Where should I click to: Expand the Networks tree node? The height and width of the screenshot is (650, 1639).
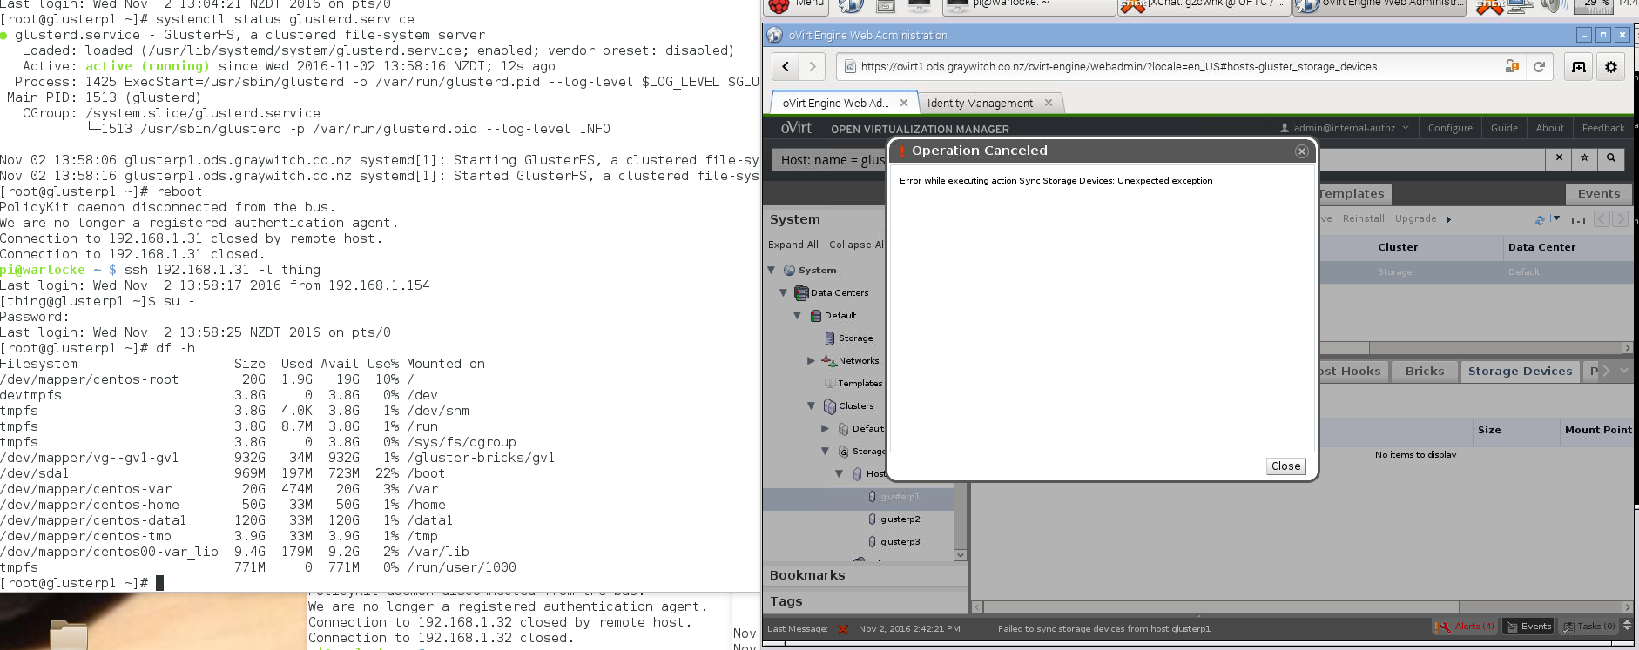pyautogui.click(x=811, y=361)
